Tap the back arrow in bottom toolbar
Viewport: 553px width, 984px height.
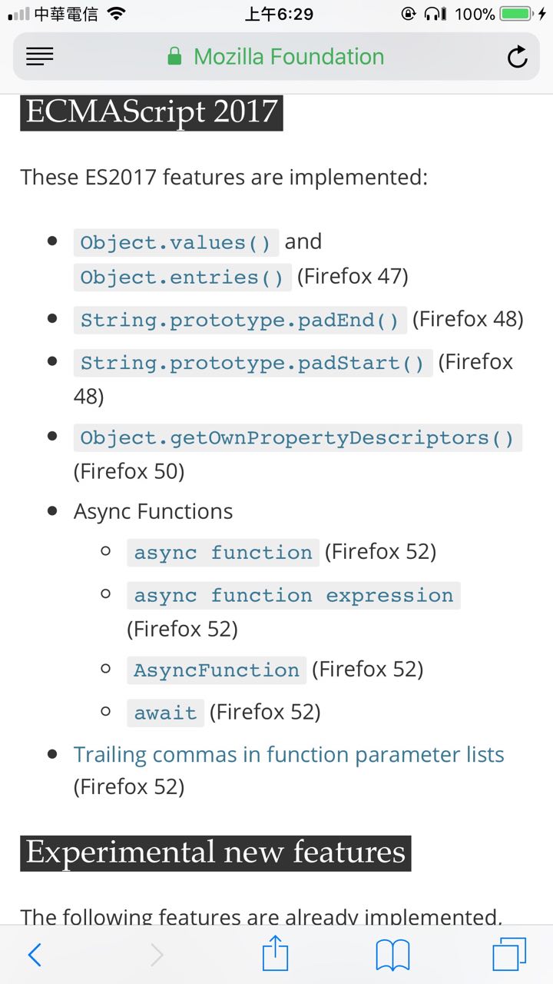coord(35,955)
